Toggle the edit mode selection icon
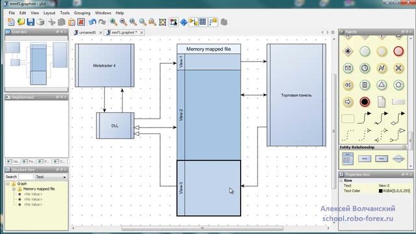This screenshot has height=234, width=416. (174, 22)
